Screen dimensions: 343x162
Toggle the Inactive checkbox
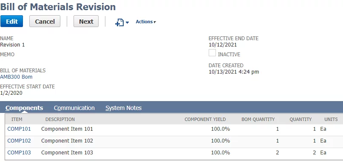(x=212, y=53)
